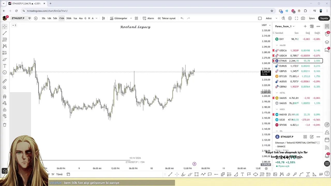Click the İşlem trade button
Screen dimensions: 331x186
click(x=312, y=18)
